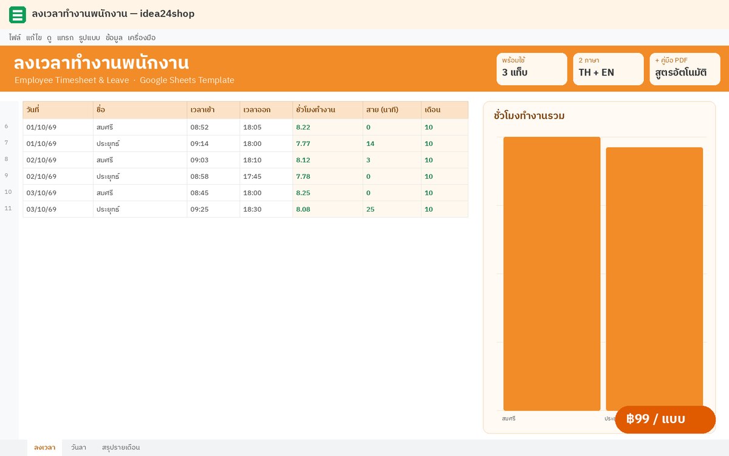
Task: Open the เครื่องมือ menu
Action: click(142, 38)
